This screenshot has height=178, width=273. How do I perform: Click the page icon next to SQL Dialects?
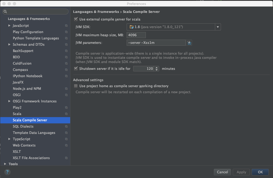(x=66, y=126)
